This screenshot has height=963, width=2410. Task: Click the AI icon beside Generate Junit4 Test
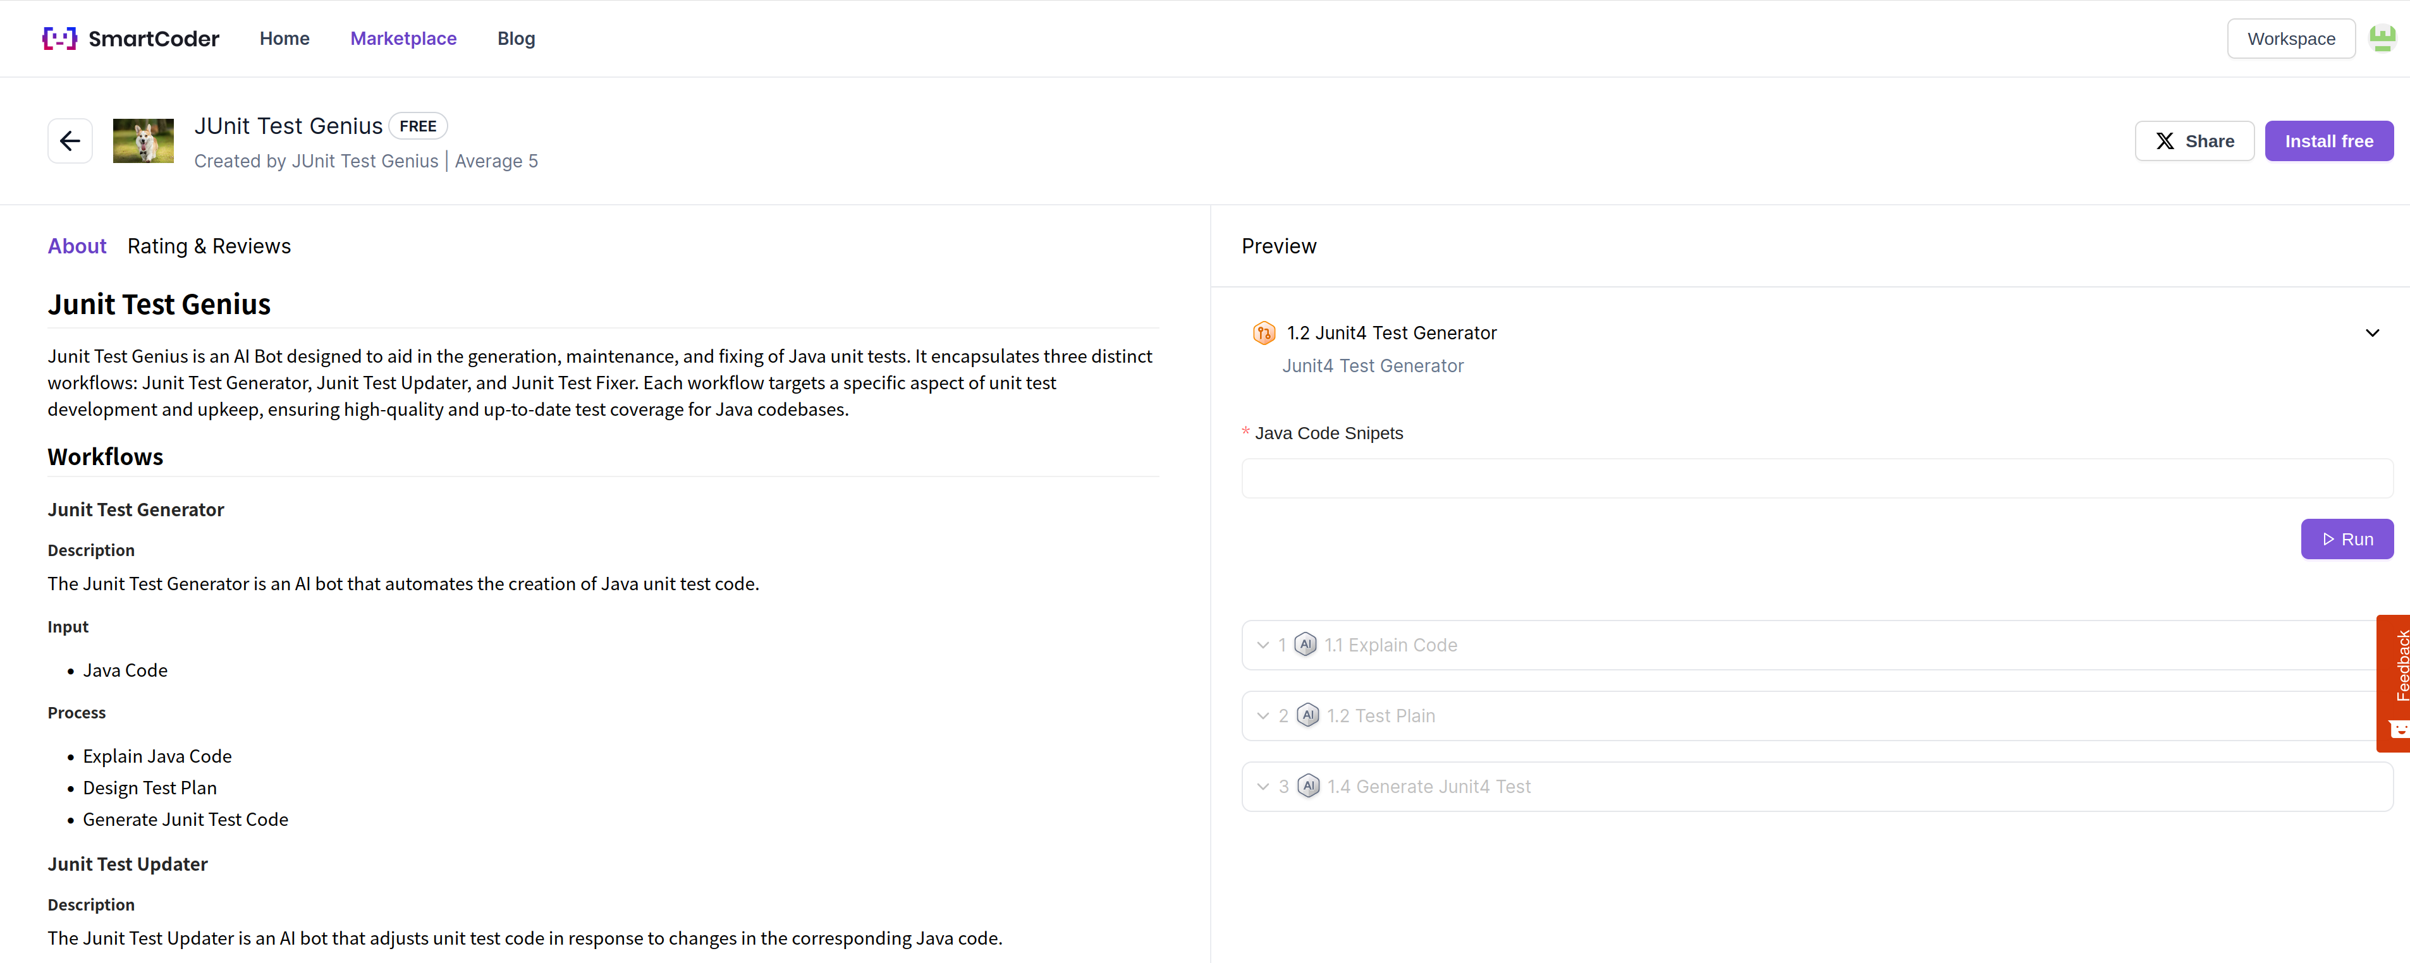pyautogui.click(x=1309, y=786)
